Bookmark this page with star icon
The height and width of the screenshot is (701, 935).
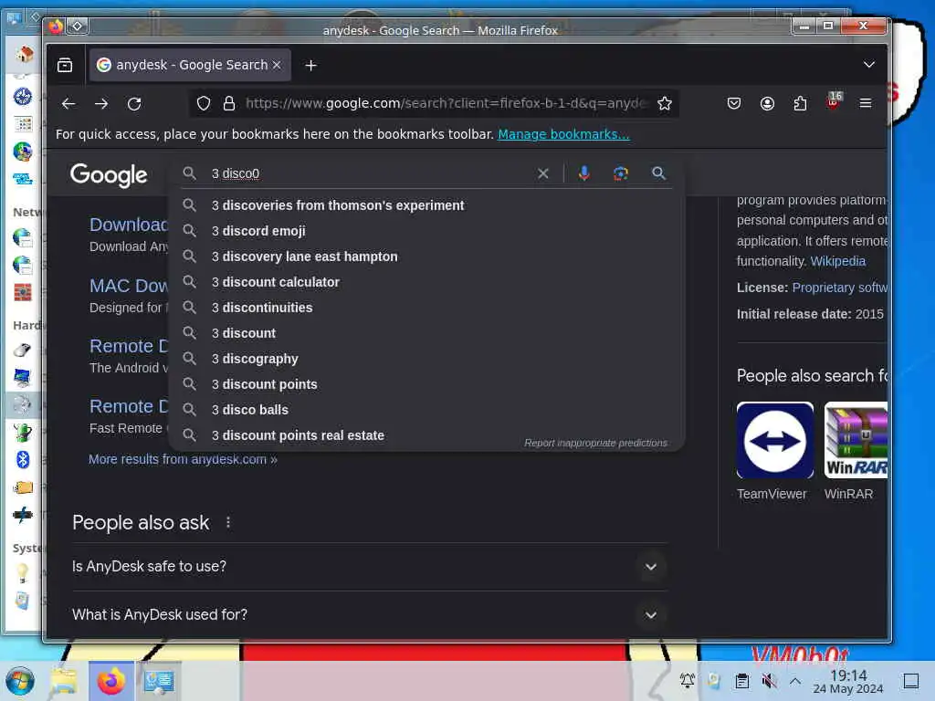665,104
